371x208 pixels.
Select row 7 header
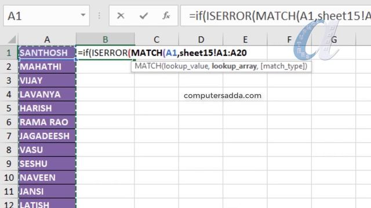click(9, 136)
